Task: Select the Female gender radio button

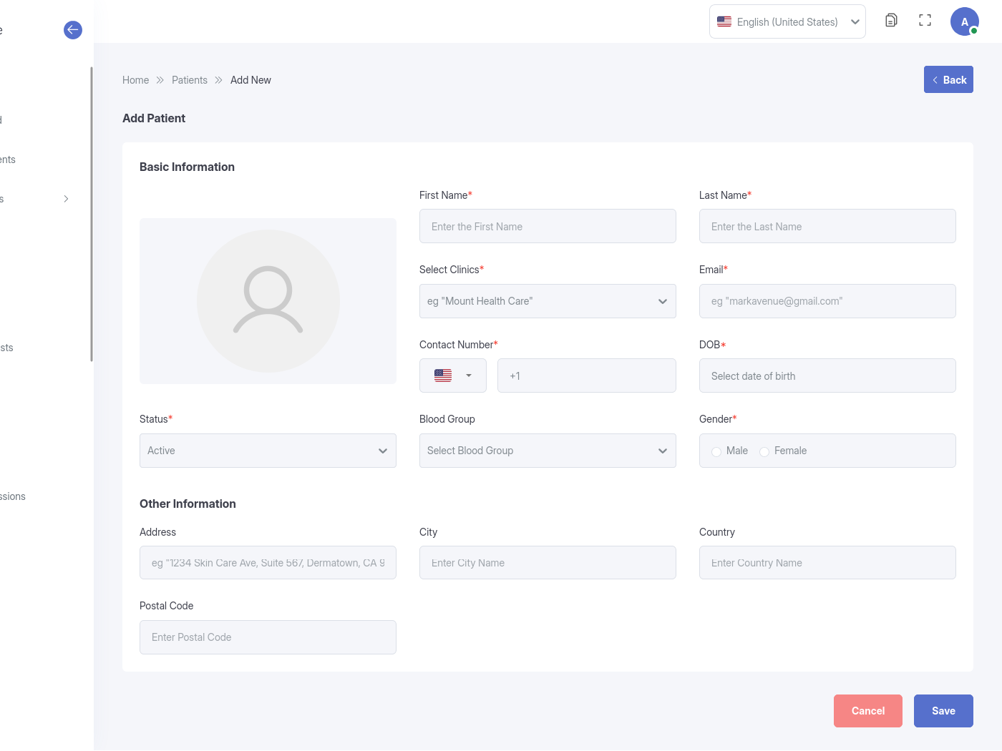Action: [x=764, y=451]
